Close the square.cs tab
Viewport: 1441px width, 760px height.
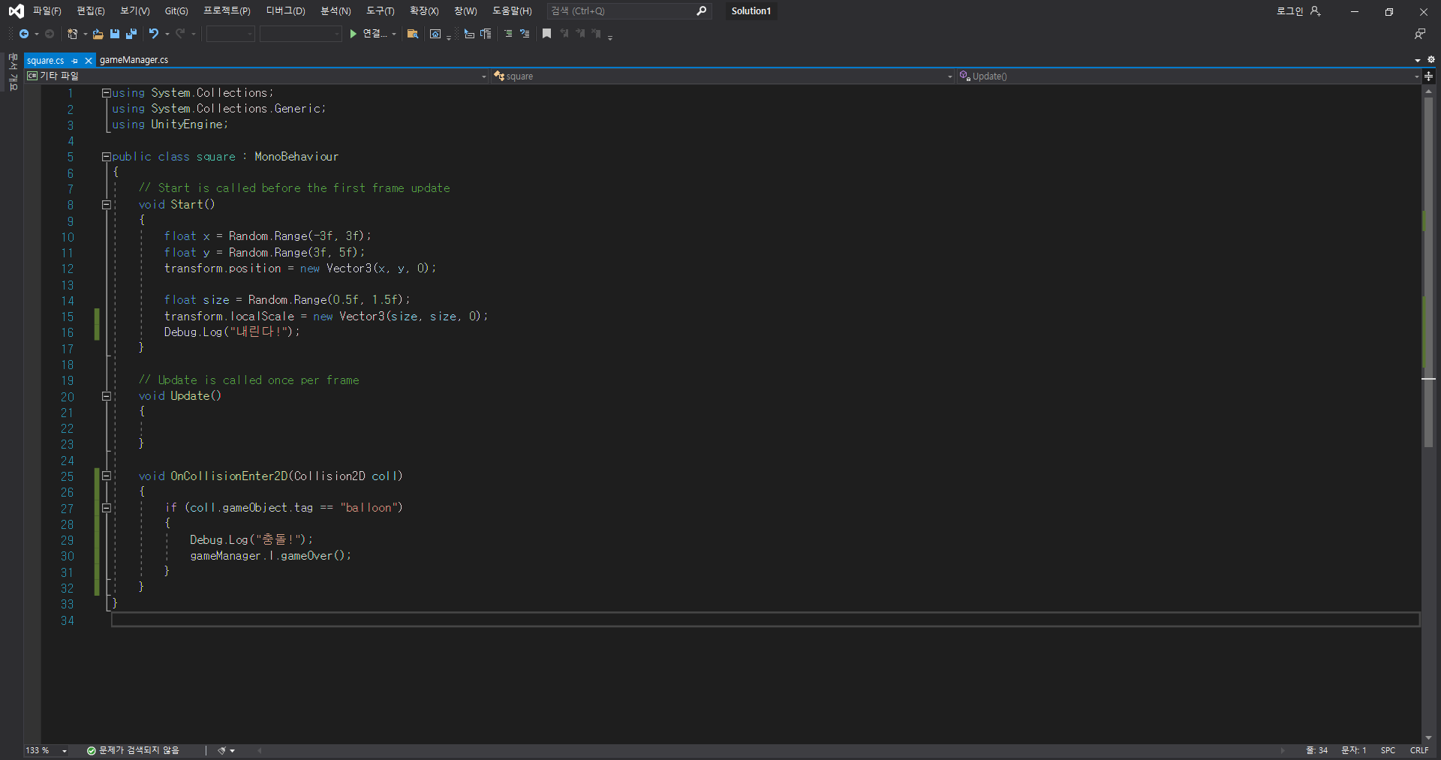coord(88,60)
